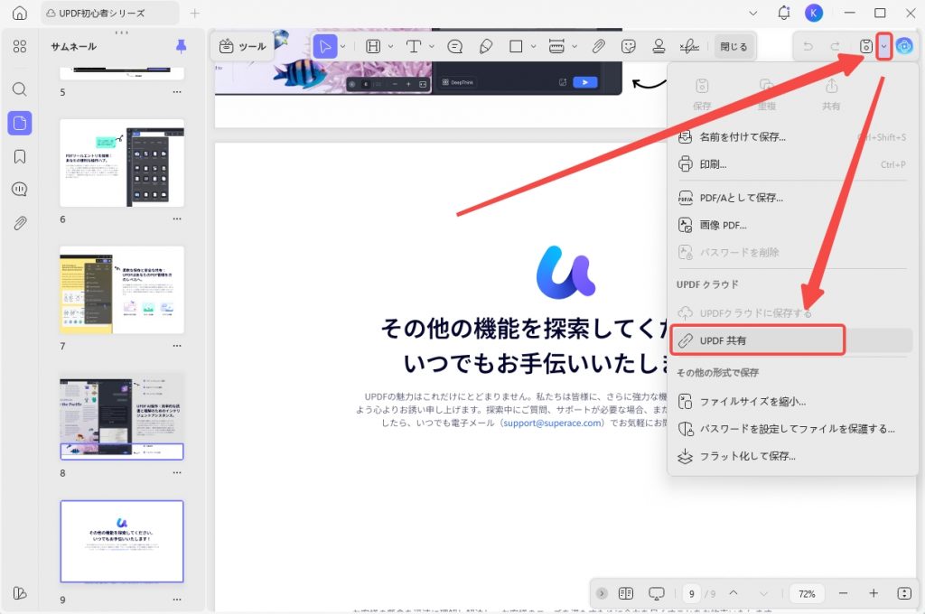925x614 pixels.
Task: Click the fit page icon in bottom bar
Action: coord(904,593)
